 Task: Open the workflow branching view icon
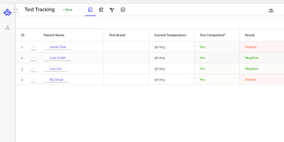pyautogui.click(x=112, y=10)
